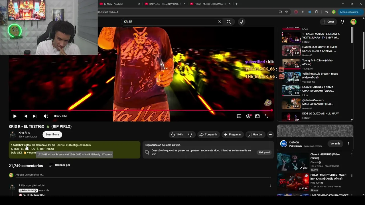Click the Preguntar button
Viewport: 365px width, 205px height.
tap(232, 134)
